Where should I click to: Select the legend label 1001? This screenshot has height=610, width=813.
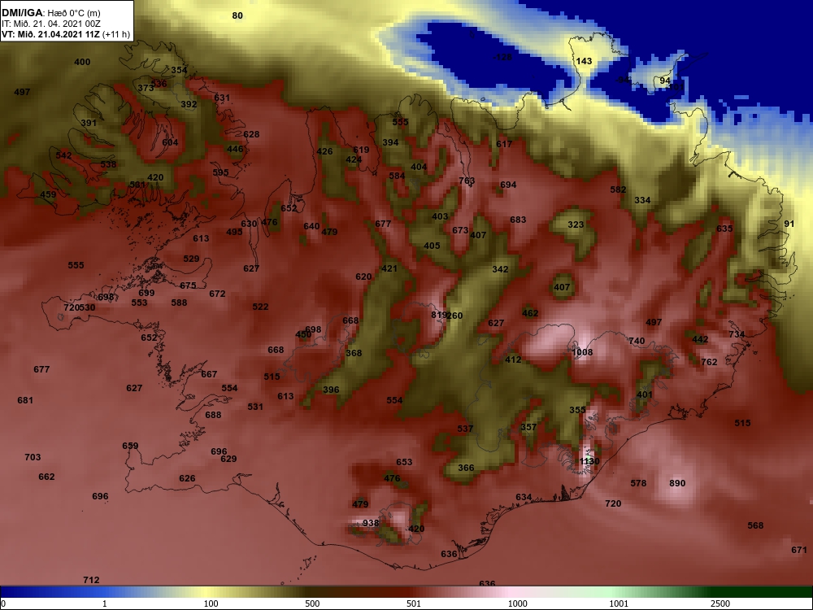(x=619, y=603)
